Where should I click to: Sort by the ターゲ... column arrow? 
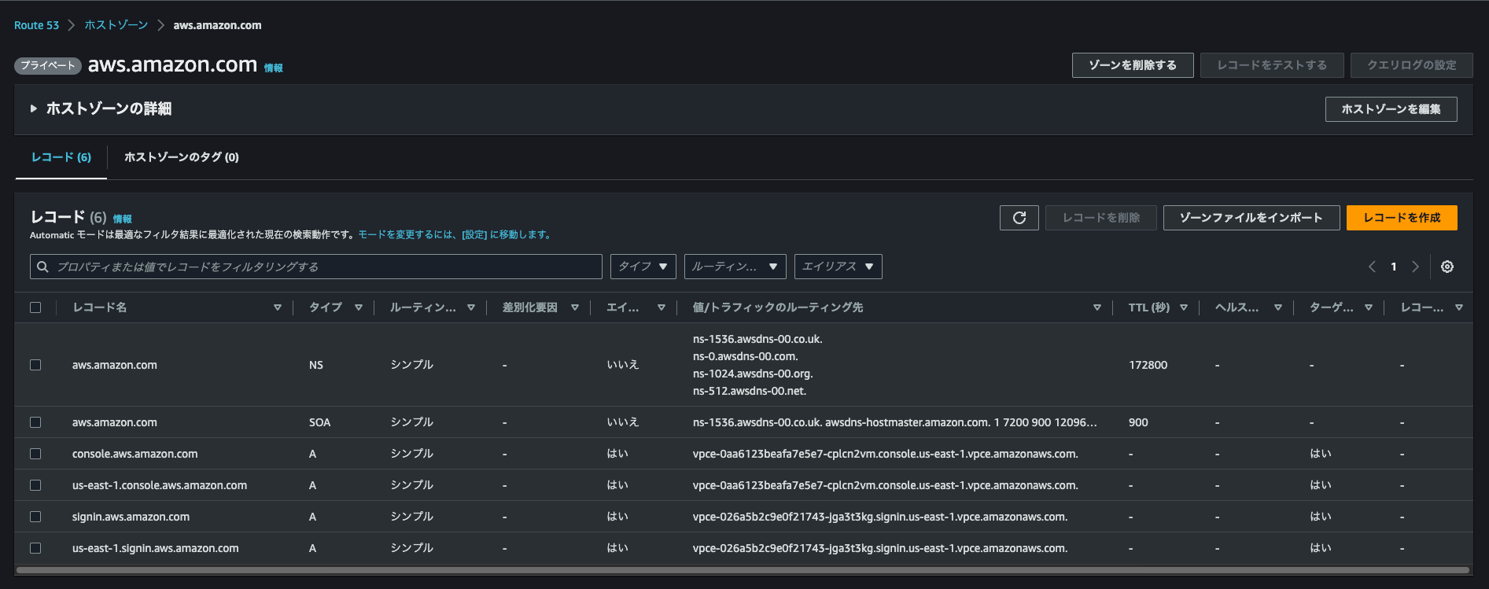(x=1369, y=307)
